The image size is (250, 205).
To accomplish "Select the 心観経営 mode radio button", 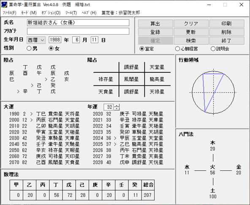I will [177, 49].
